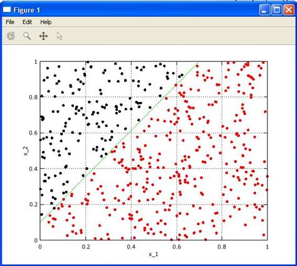The width and height of the screenshot is (297, 266).
Task: Click the y-axis tick label 0.4
Action: pos(33,168)
